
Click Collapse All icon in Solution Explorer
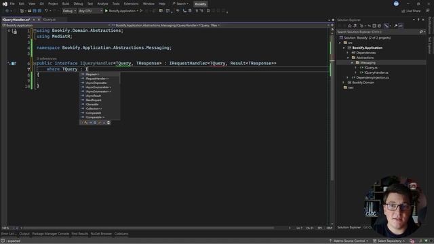[374, 26]
